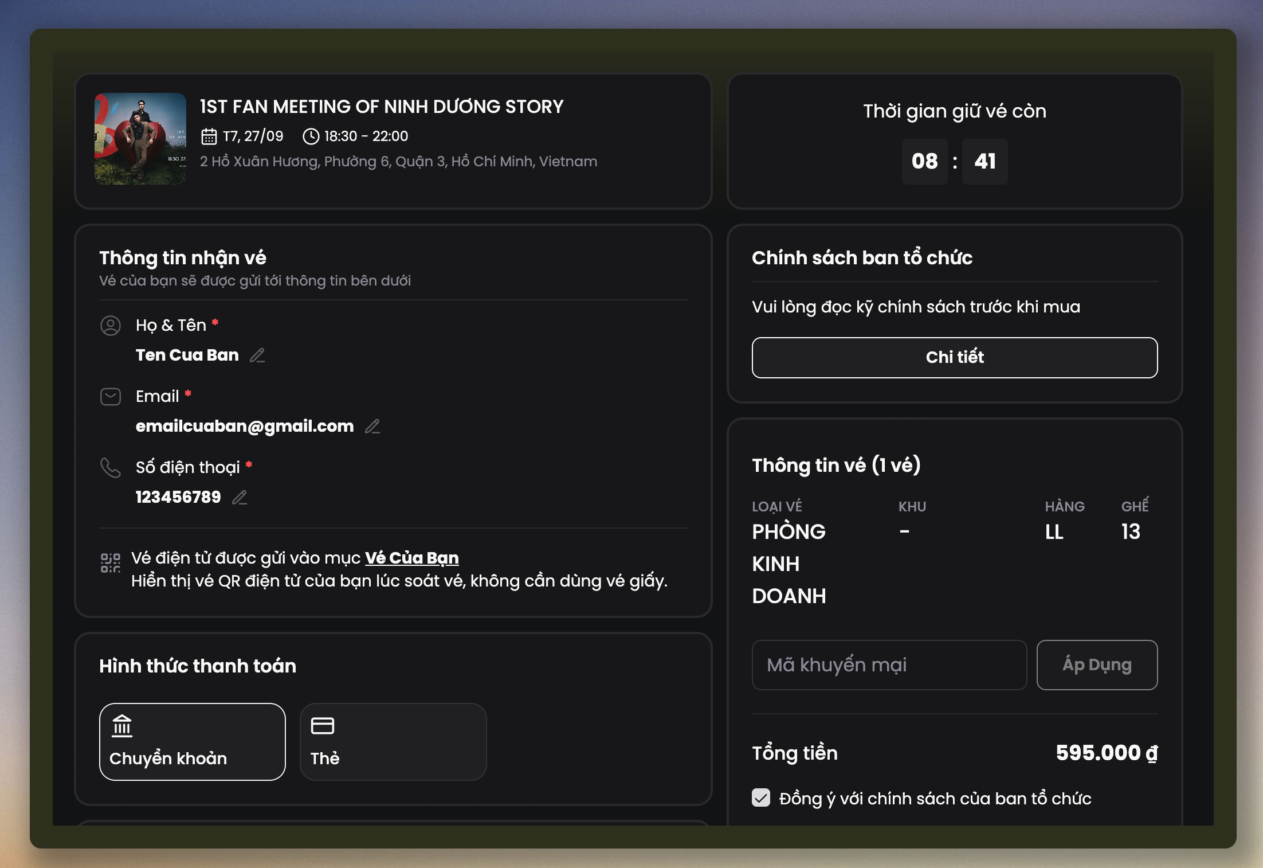Click the bank icon in Chuyển khoản
Viewport: 1263px width, 868px height.
[x=122, y=726]
